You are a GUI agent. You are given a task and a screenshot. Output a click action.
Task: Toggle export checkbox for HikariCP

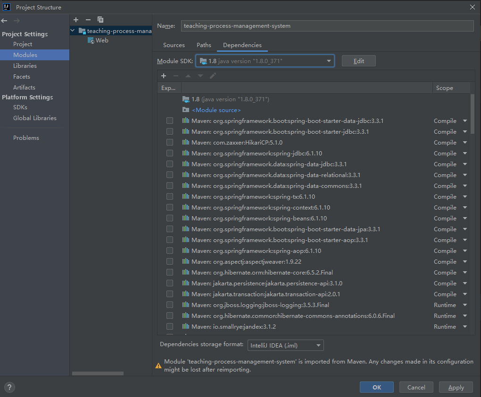point(170,142)
